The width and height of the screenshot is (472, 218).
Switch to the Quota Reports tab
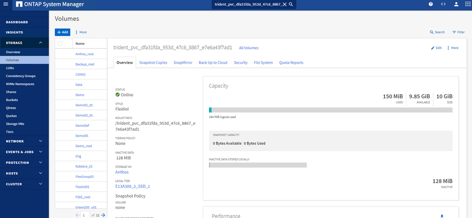pyautogui.click(x=291, y=62)
